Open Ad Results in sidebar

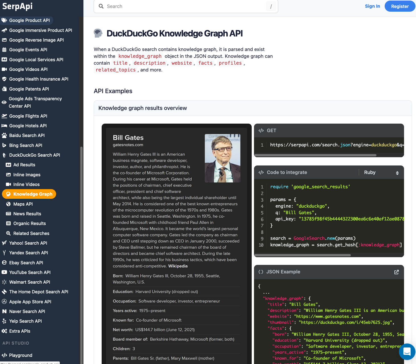point(24,165)
